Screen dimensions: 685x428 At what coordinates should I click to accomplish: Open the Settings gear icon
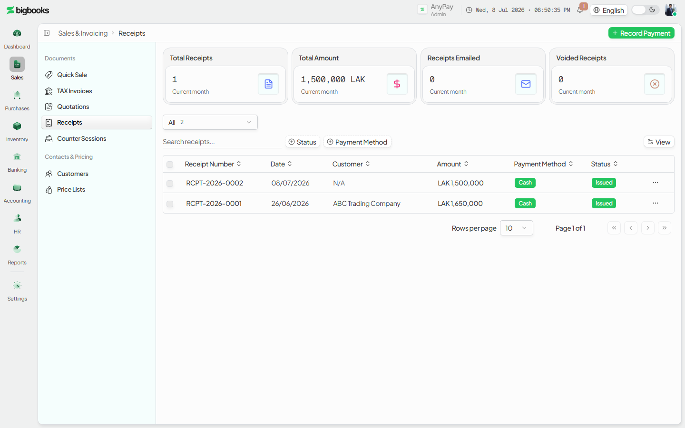click(17, 285)
